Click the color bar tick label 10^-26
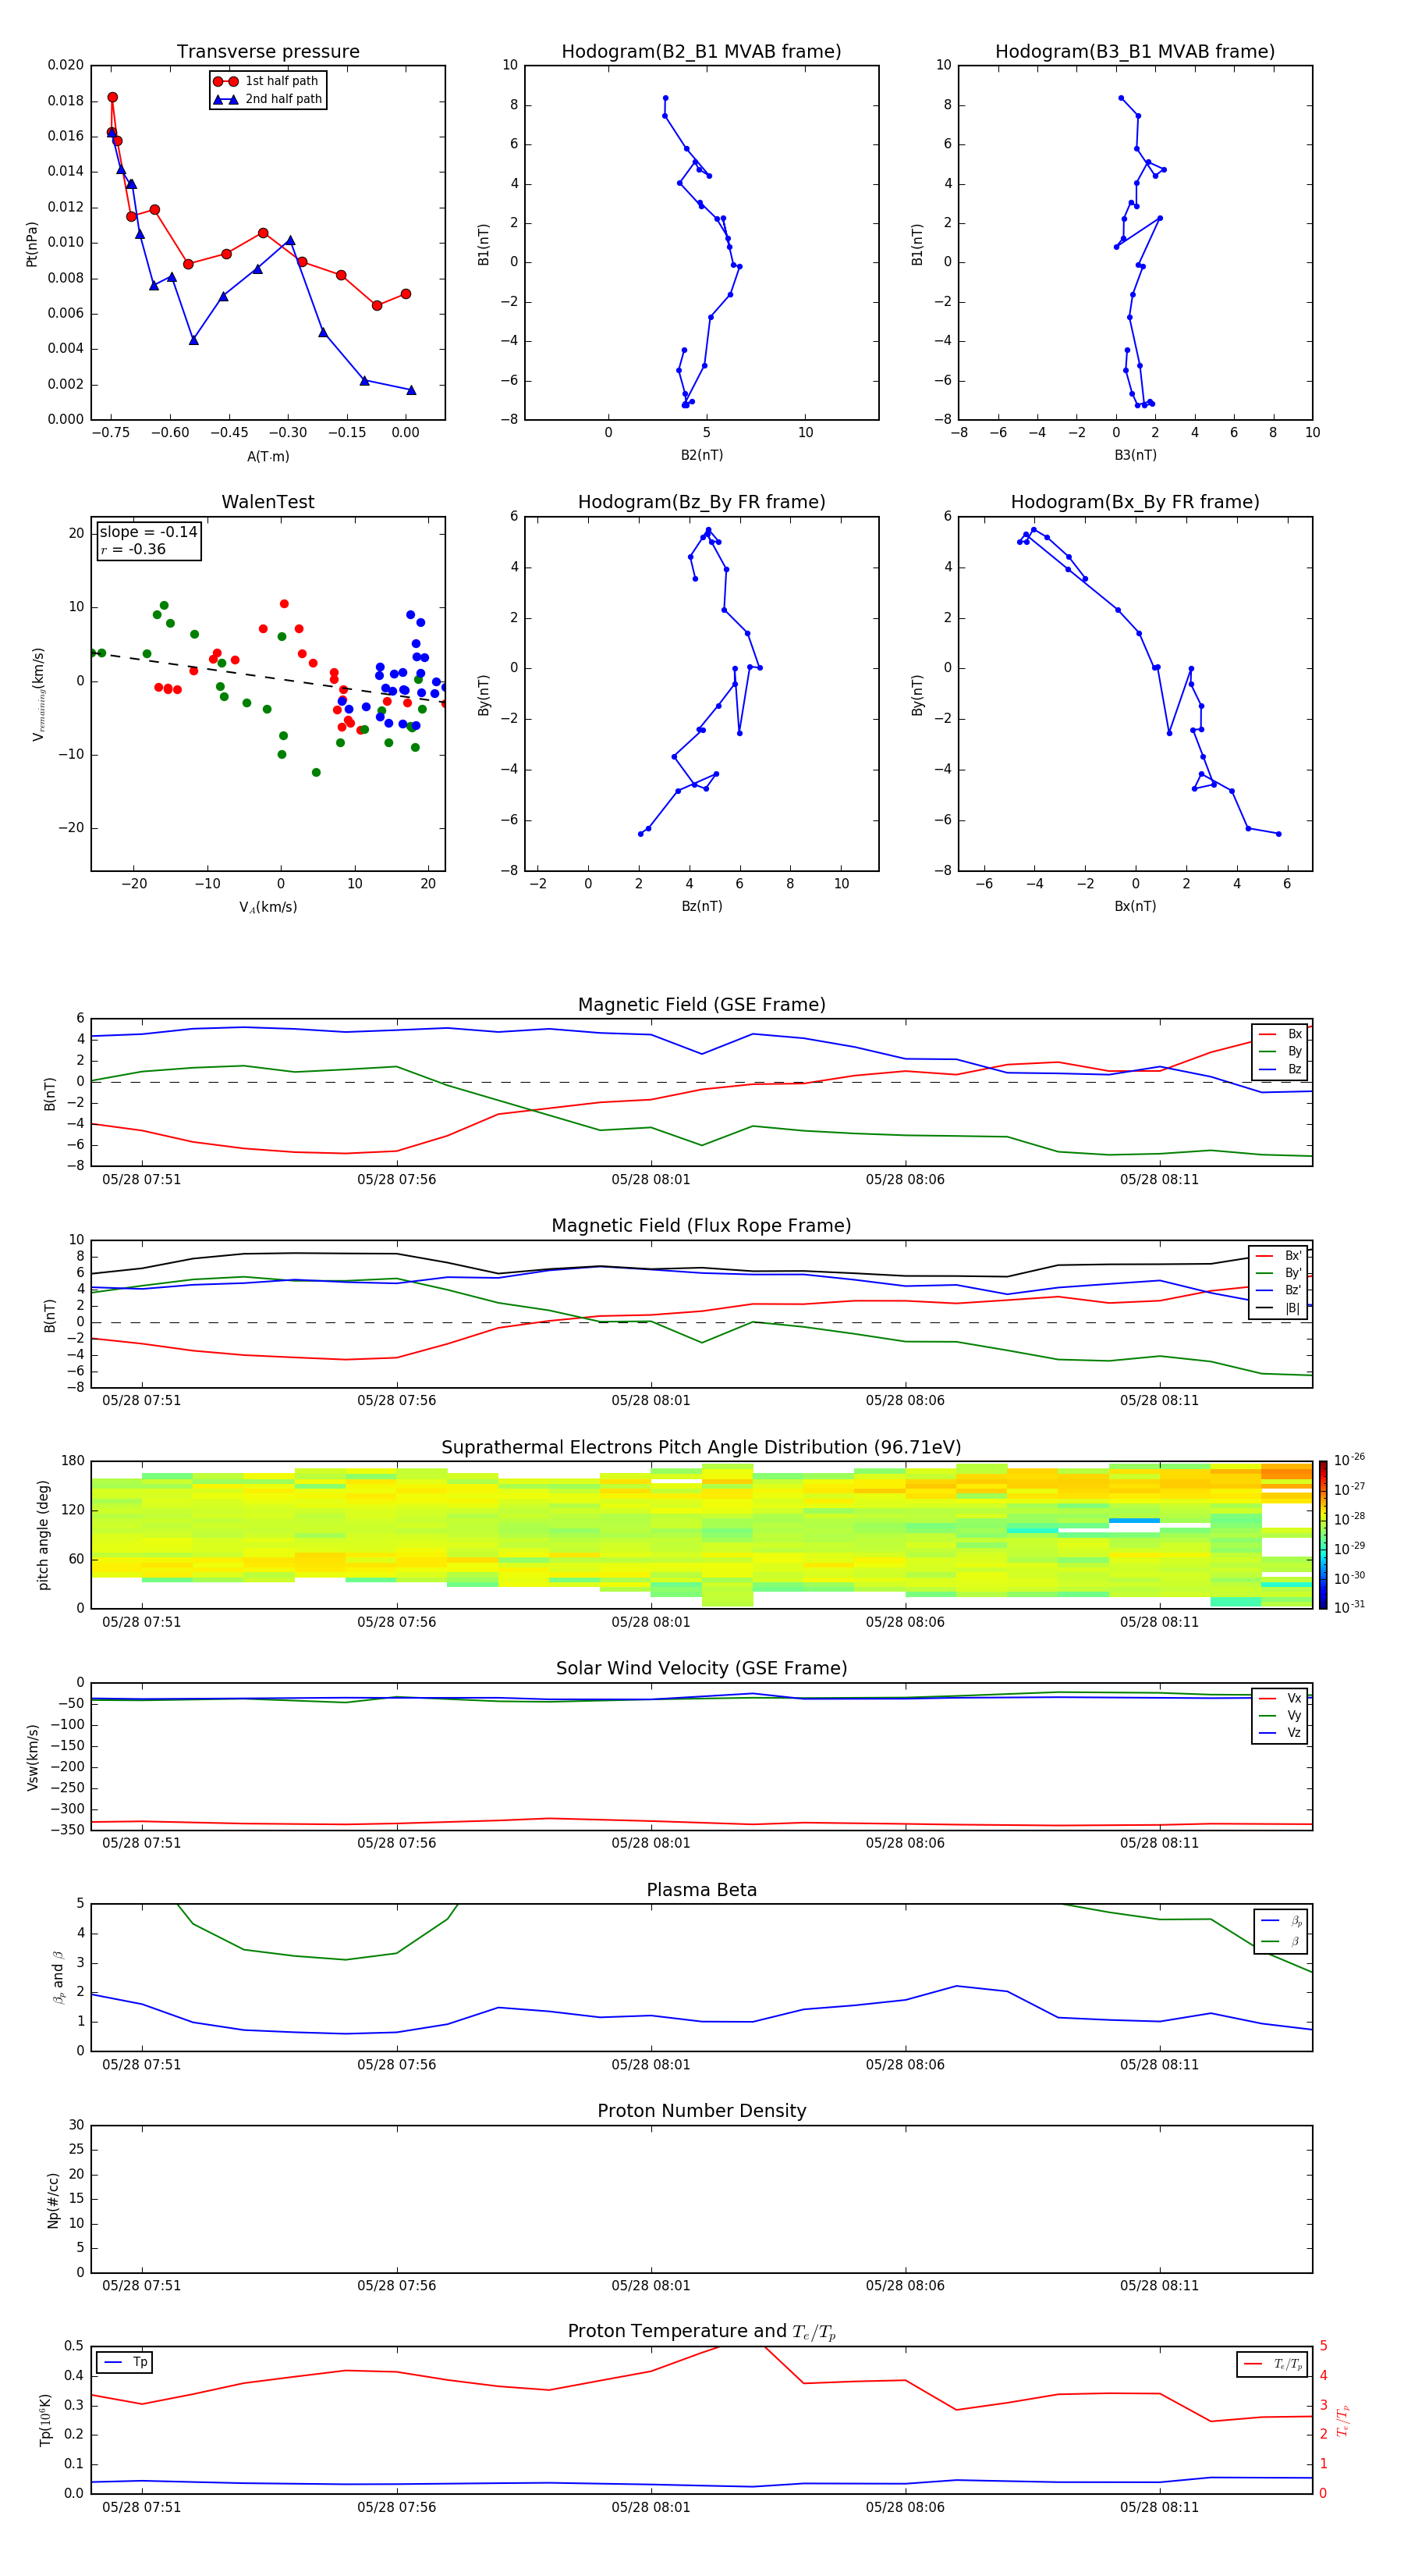 click(x=1349, y=1460)
